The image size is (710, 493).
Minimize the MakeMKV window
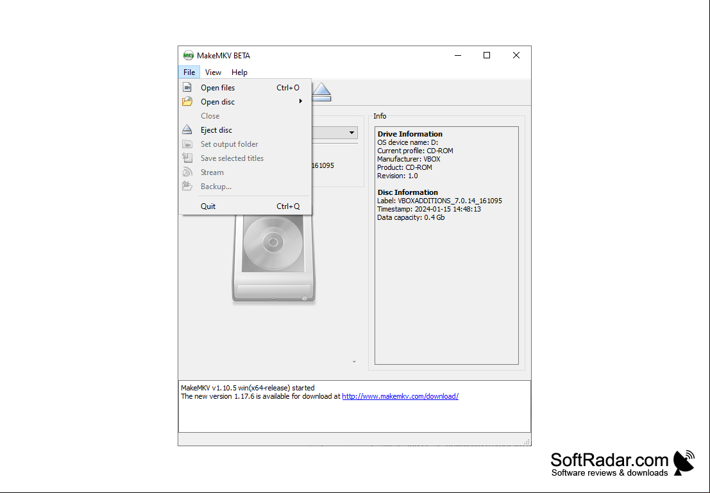pos(458,55)
